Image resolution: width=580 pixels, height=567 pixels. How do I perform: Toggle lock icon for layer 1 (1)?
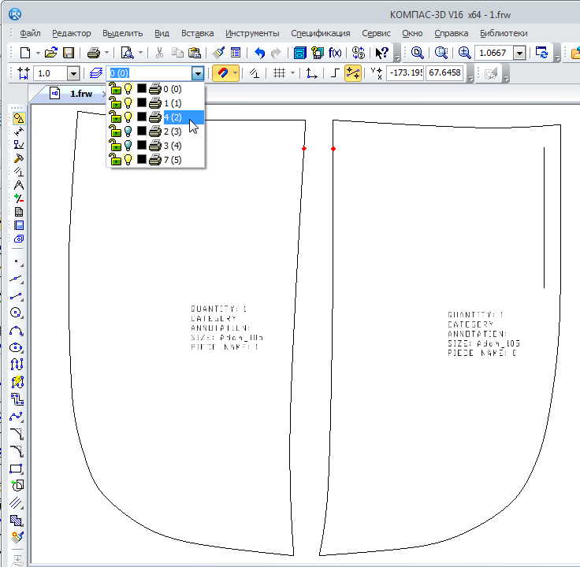coord(114,103)
